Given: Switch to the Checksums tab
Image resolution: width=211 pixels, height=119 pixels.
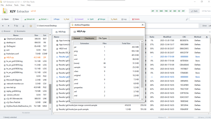Looking at the screenshot, I should 89,38.
